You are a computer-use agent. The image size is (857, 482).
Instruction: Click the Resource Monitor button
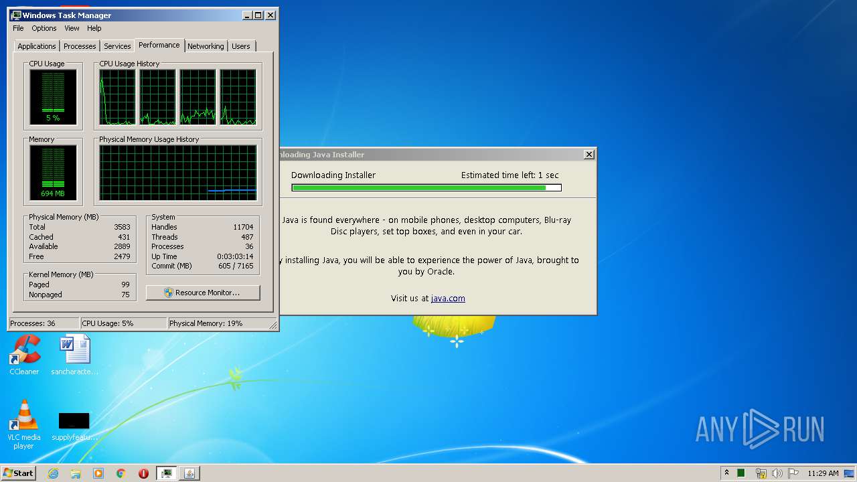pos(203,293)
